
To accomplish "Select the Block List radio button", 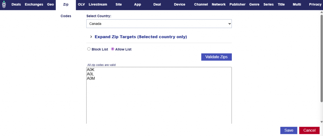I will coord(89,49).
